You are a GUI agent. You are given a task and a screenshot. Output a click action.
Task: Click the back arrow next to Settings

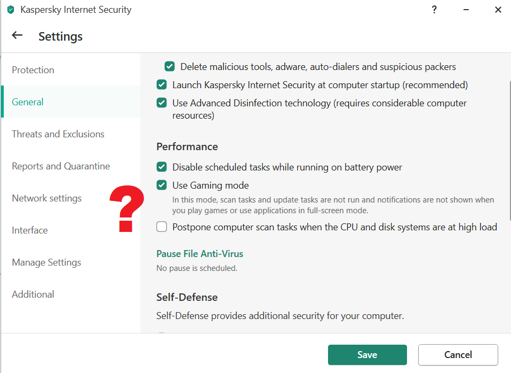[17, 36]
